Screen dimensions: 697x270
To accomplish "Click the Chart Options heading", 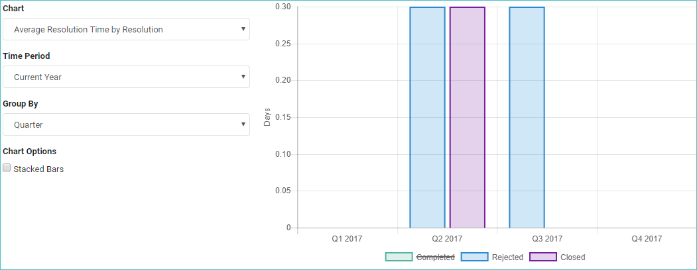I will (x=29, y=151).
